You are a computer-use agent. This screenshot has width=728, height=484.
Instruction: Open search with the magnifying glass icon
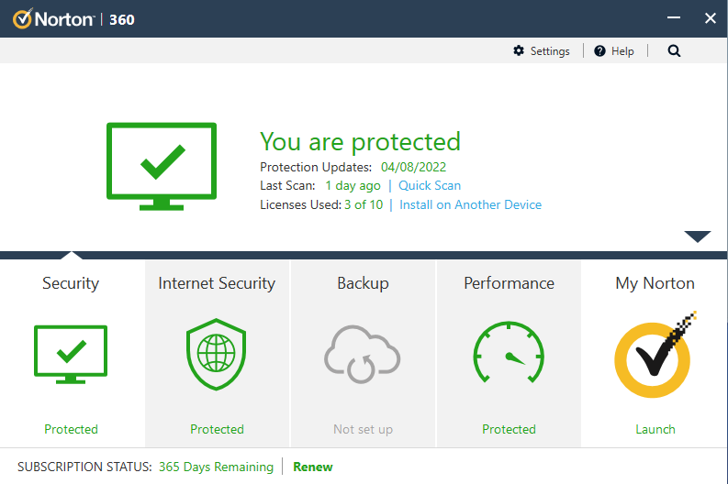pos(674,51)
